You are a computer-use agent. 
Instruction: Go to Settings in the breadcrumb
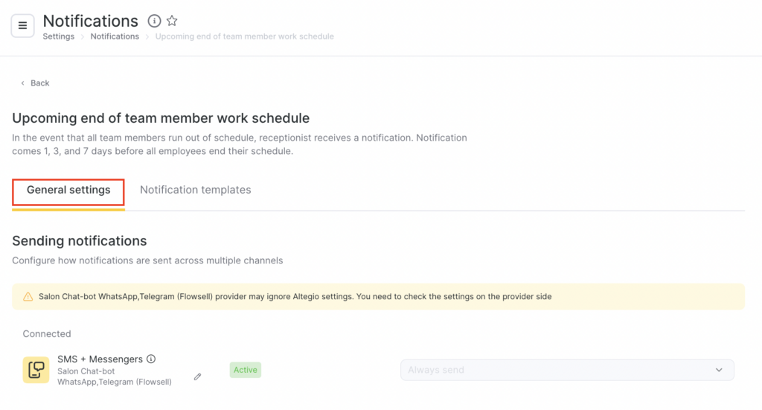[58, 36]
